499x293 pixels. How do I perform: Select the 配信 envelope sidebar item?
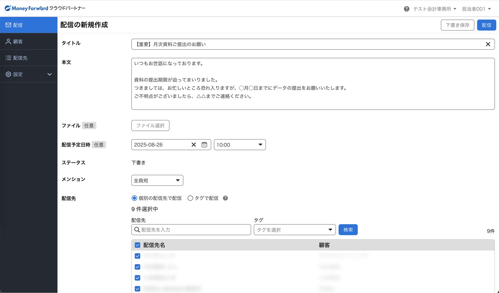coord(18,25)
